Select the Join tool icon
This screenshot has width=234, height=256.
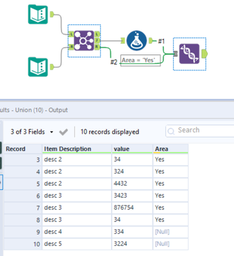coord(84,40)
